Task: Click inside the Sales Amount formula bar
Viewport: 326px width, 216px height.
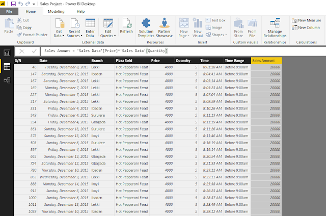Action: [x=183, y=51]
